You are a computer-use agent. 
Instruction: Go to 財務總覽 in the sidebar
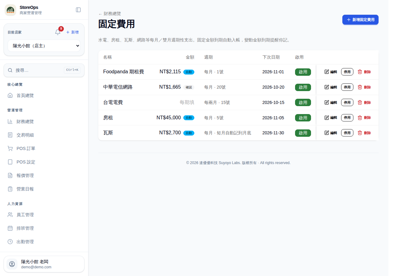(44, 121)
